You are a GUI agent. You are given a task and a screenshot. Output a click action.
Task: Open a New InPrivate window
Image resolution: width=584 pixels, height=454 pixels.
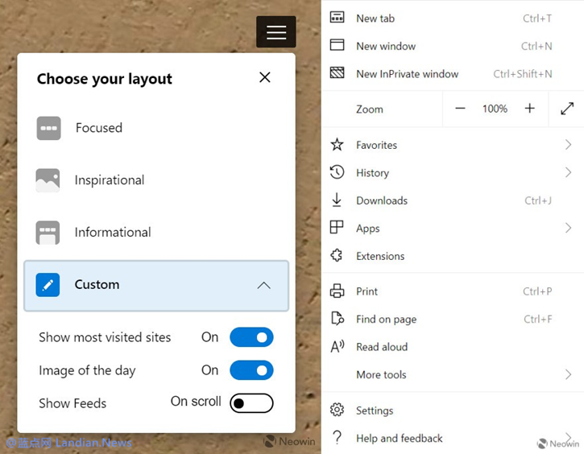pyautogui.click(x=407, y=74)
